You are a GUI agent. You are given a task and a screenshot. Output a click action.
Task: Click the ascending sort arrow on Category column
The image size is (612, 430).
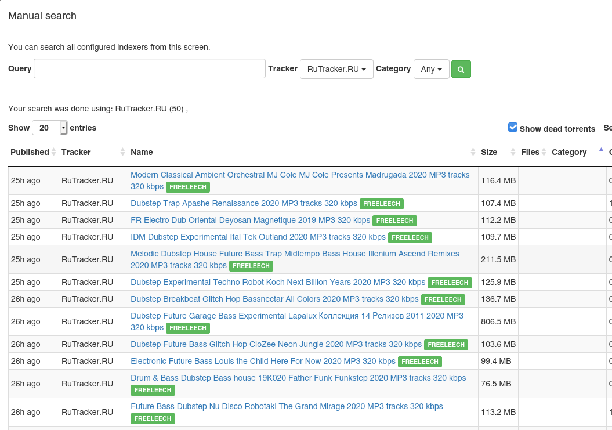point(601,150)
